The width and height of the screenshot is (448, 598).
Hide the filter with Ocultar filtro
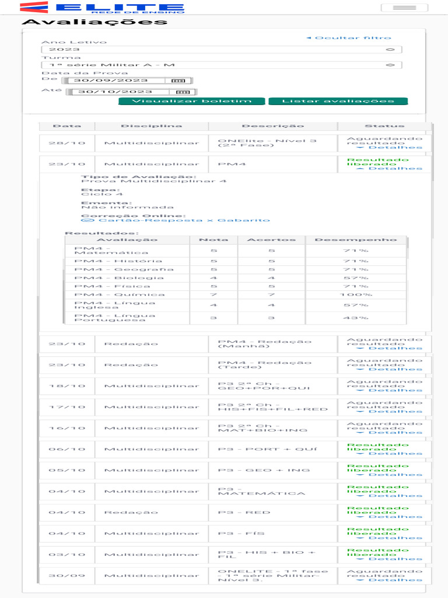[x=349, y=38]
